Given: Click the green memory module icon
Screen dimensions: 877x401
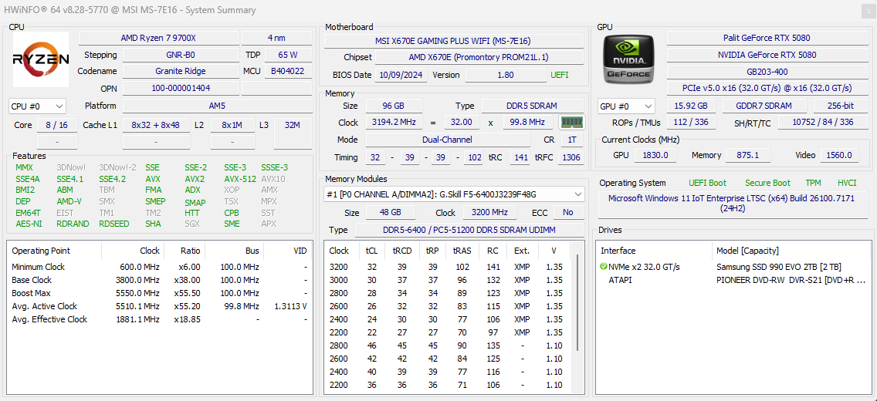Looking at the screenshot, I should pyautogui.click(x=571, y=123).
